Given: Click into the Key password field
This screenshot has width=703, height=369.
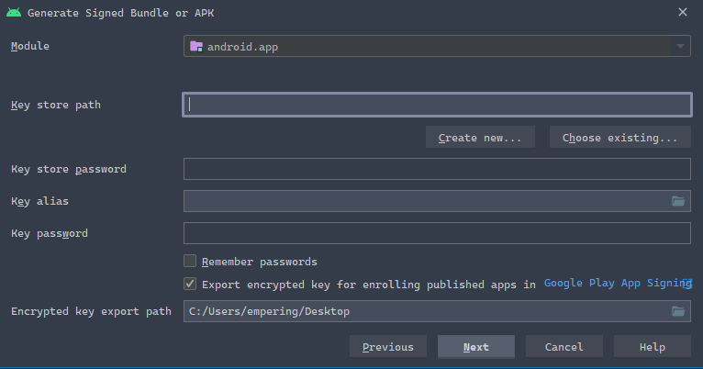Looking at the screenshot, I should click(437, 233).
